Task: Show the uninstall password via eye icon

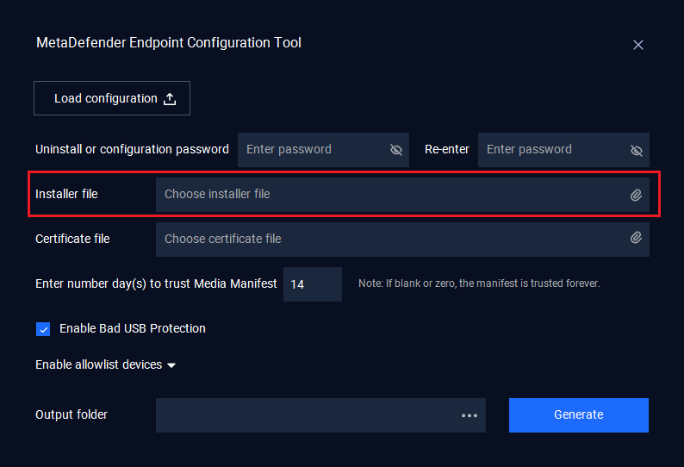Action: (x=396, y=150)
